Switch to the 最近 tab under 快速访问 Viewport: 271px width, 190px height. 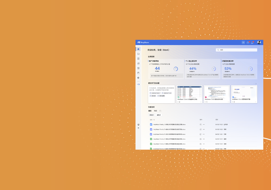click(150, 111)
